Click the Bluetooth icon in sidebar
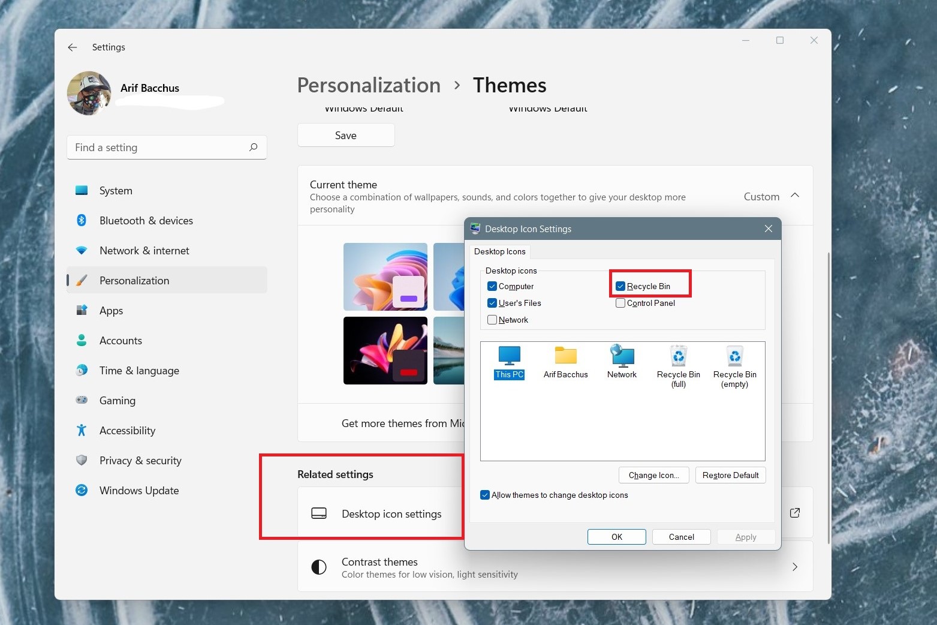 point(82,221)
